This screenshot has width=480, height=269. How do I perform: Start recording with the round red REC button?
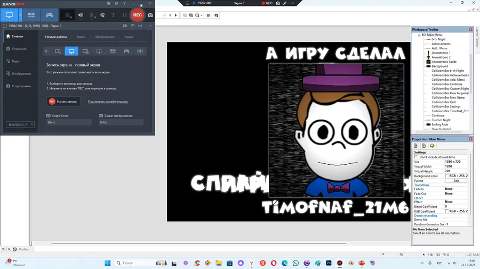pyautogui.click(x=138, y=15)
